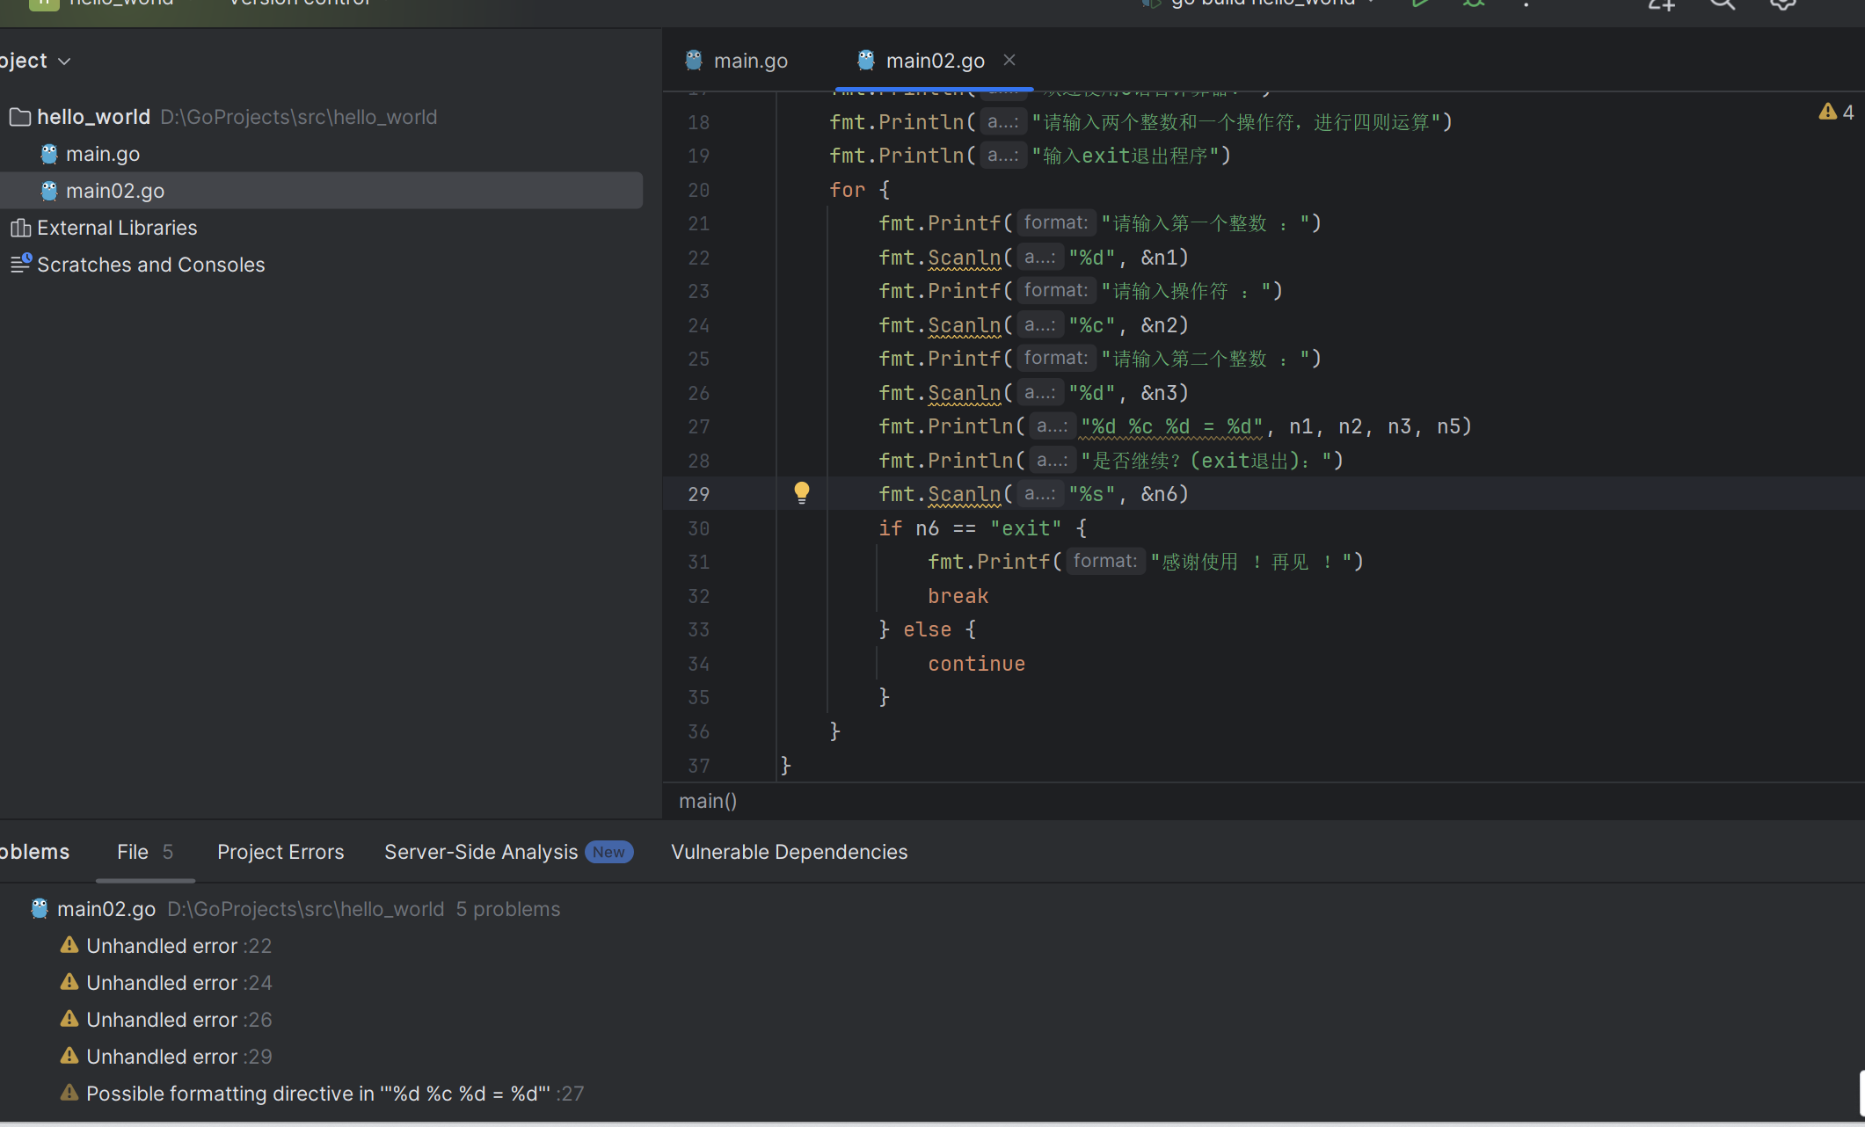The height and width of the screenshot is (1127, 1865).
Task: Click the Scanln call on line 26
Action: tap(964, 393)
